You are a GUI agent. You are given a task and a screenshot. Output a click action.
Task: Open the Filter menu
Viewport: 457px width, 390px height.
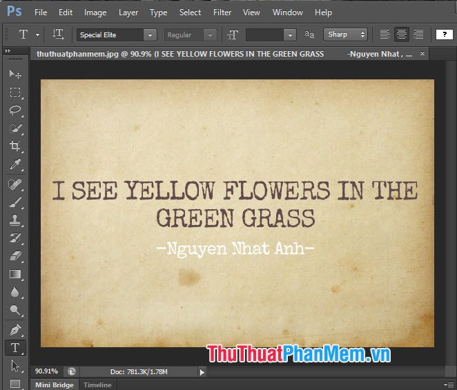(x=222, y=12)
